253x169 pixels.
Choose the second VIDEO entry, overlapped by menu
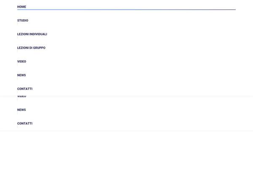point(22,96)
